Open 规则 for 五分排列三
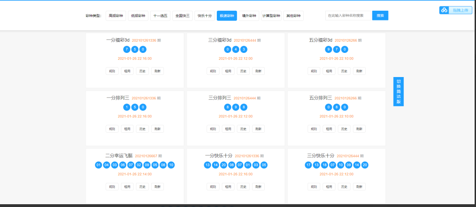 coord(314,129)
